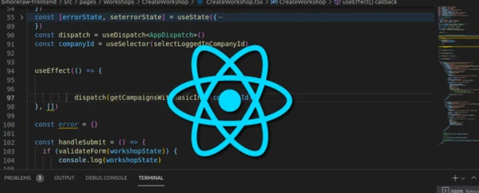
Task: Select the TERMINAL tab
Action: point(151,178)
